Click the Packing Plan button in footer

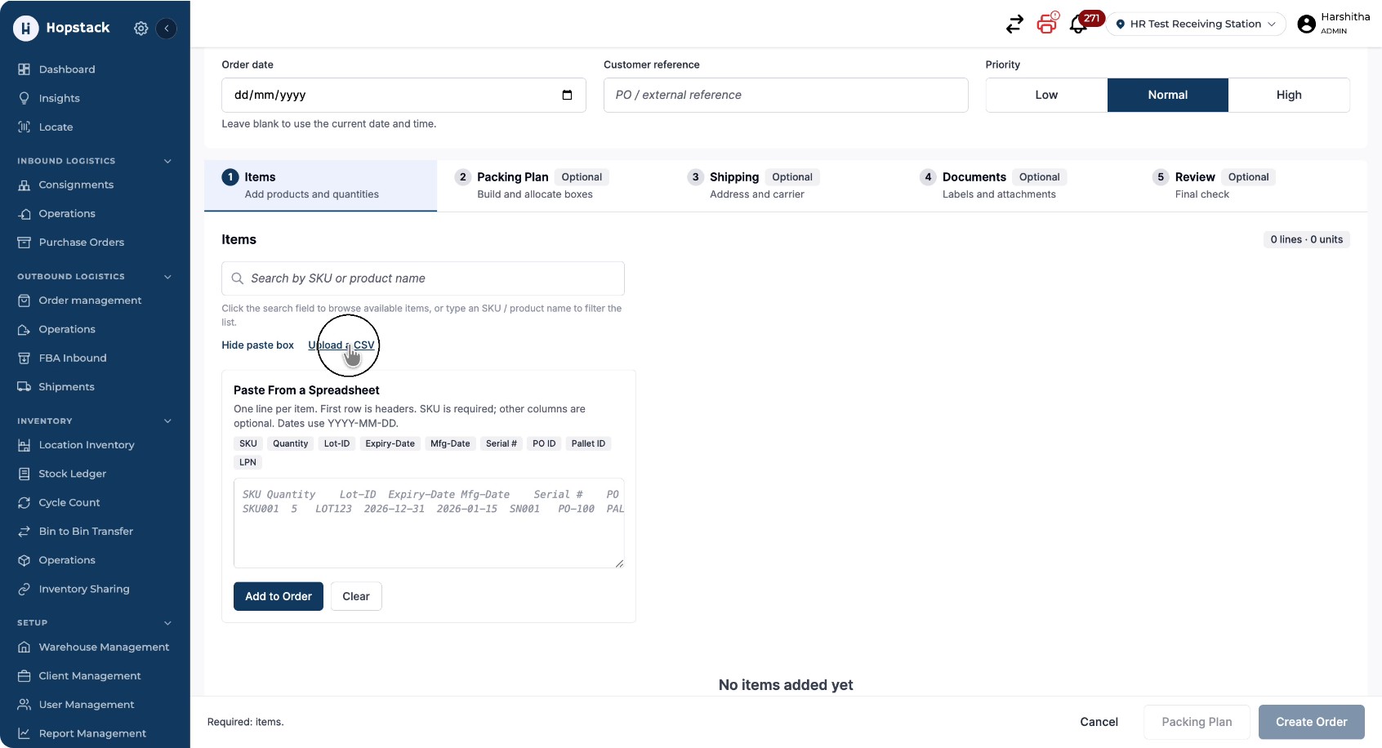[x=1197, y=722]
